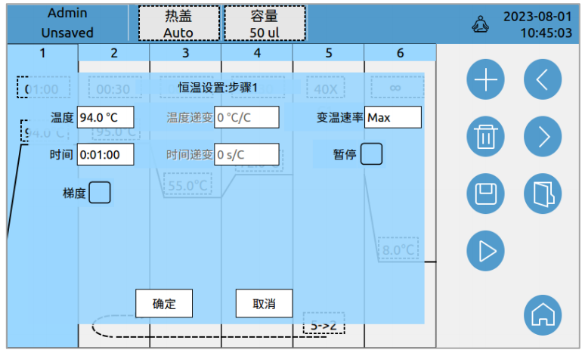
Task: Start the run with the play icon
Action: [x=485, y=251]
